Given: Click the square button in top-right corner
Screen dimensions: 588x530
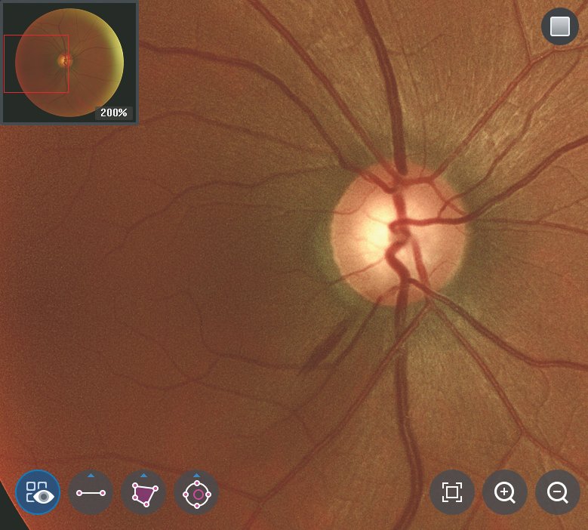Looking at the screenshot, I should tap(560, 26).
